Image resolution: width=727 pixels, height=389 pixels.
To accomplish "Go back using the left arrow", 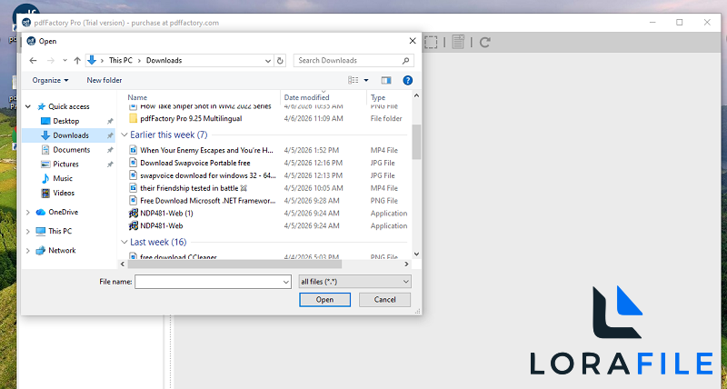I will click(33, 60).
